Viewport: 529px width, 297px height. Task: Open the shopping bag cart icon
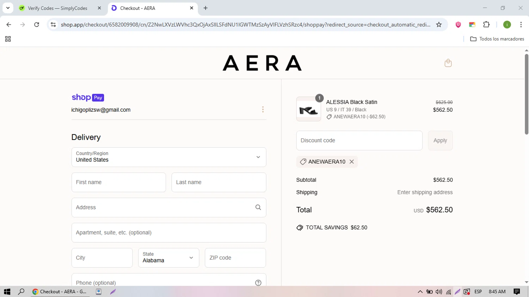pyautogui.click(x=448, y=63)
